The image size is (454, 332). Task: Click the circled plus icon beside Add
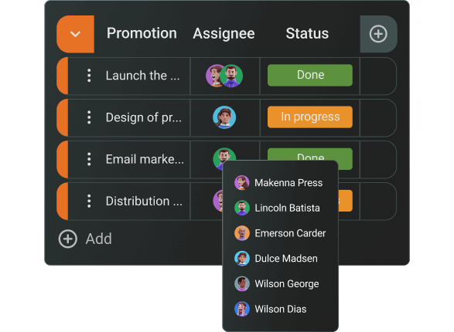[x=68, y=239]
